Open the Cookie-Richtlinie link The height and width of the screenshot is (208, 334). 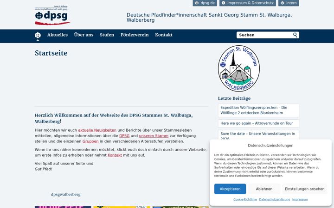pos(245,199)
